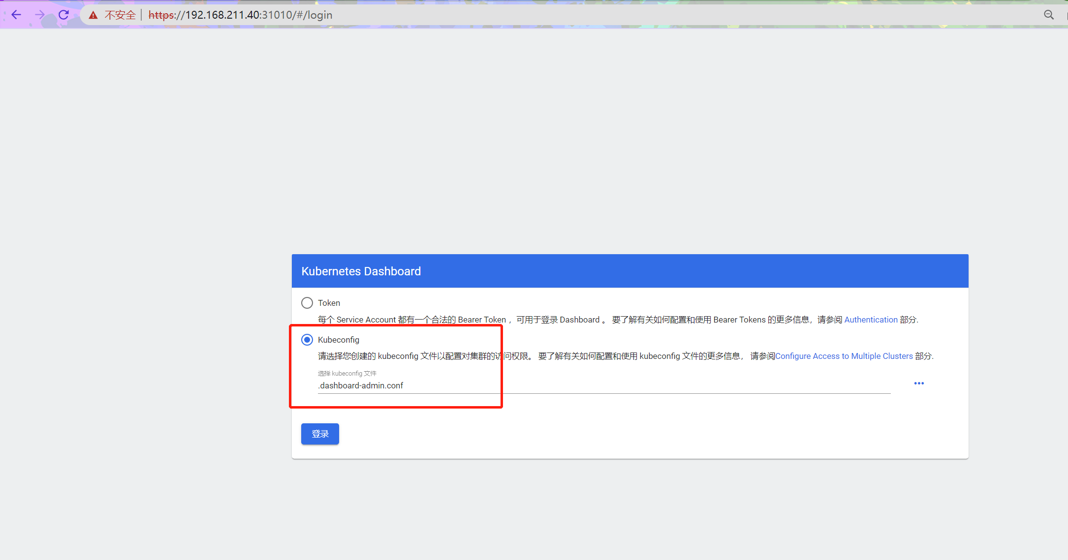The width and height of the screenshot is (1068, 560).
Task: Click the Kubeconfig option label text
Action: tap(339, 340)
